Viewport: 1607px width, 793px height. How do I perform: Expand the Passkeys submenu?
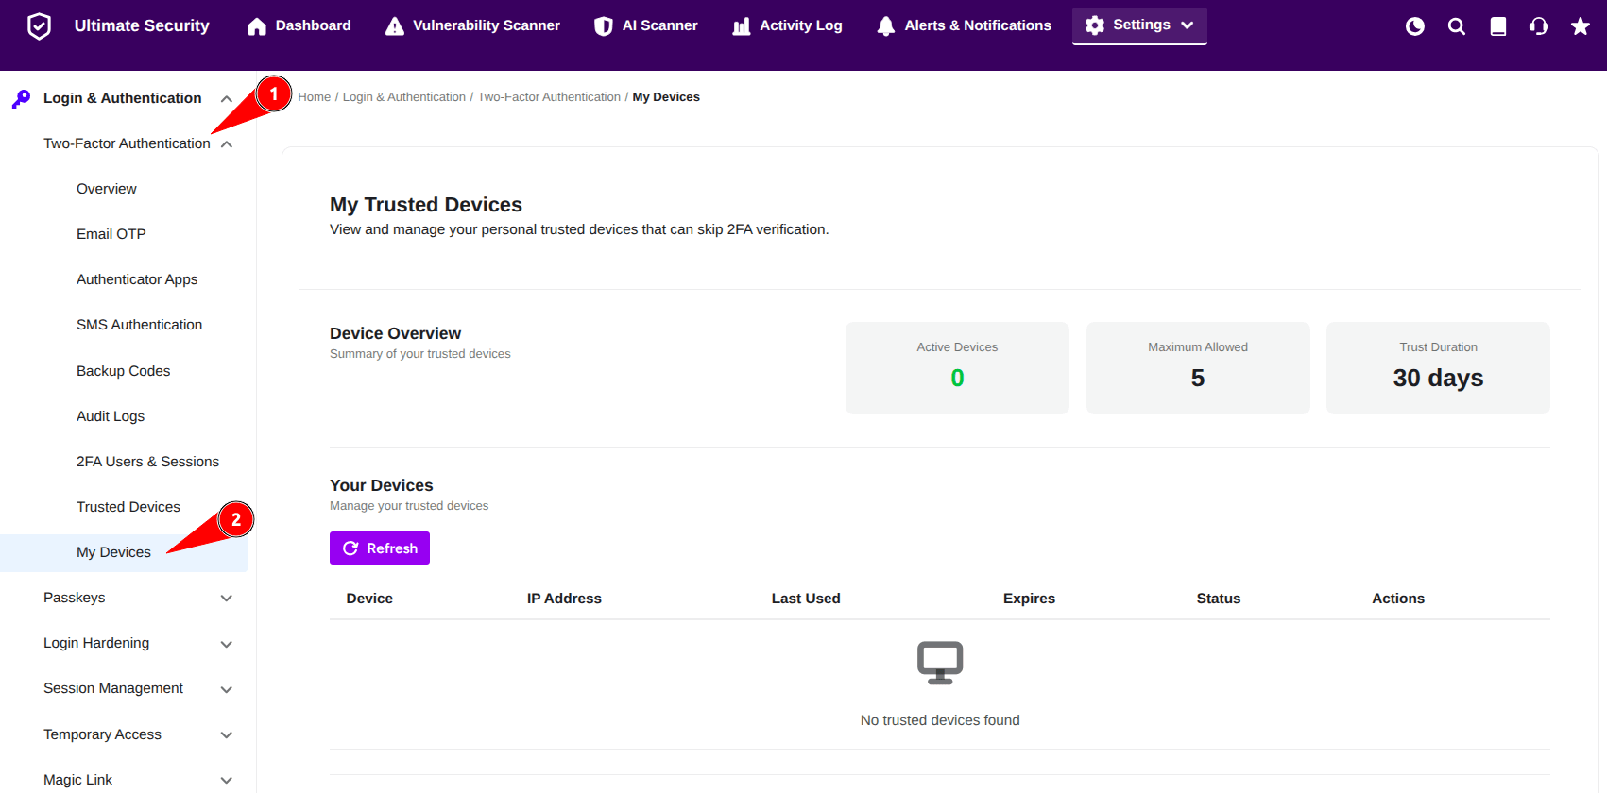[x=227, y=598]
